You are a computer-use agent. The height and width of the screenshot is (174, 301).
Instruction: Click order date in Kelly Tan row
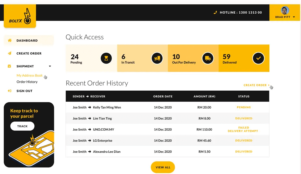tap(163, 107)
